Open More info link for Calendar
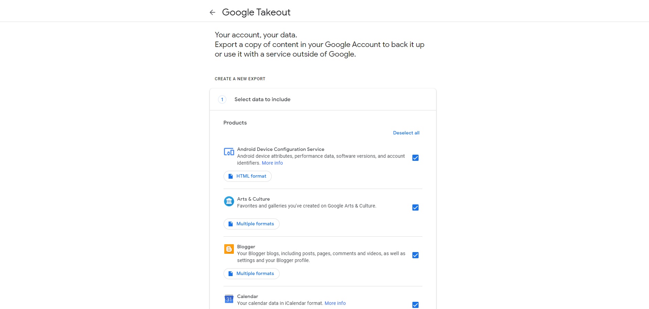 click(x=335, y=304)
